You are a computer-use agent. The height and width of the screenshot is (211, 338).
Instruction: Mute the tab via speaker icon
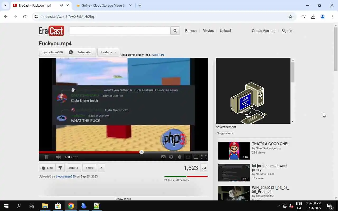click(61, 5)
